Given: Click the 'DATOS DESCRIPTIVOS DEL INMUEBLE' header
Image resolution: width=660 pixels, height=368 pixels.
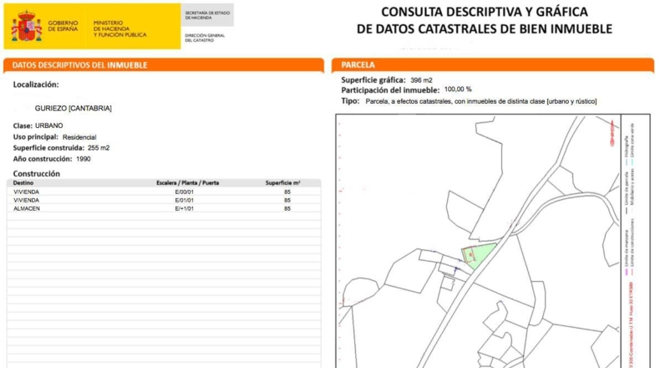Looking at the screenshot, I should click(79, 65).
